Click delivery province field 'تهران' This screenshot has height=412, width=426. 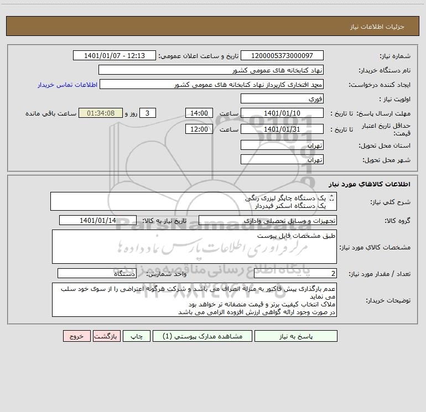[282, 145]
